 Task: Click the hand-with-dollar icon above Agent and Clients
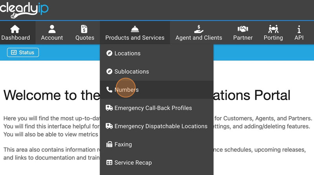point(199,29)
